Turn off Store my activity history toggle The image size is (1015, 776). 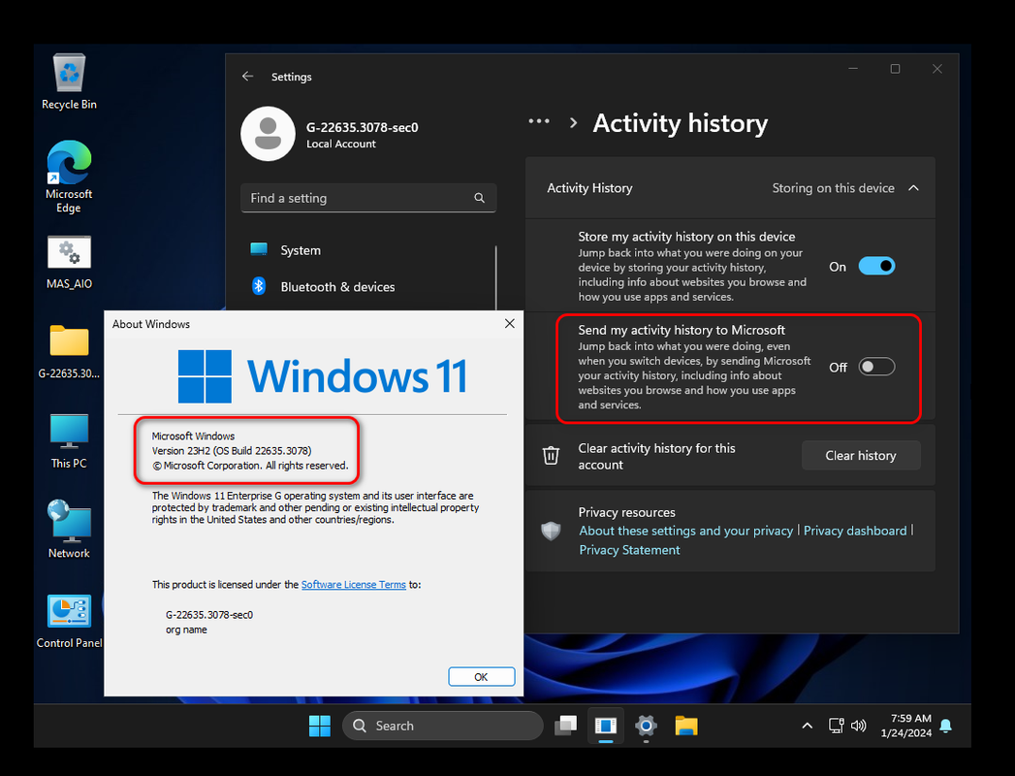click(x=876, y=266)
